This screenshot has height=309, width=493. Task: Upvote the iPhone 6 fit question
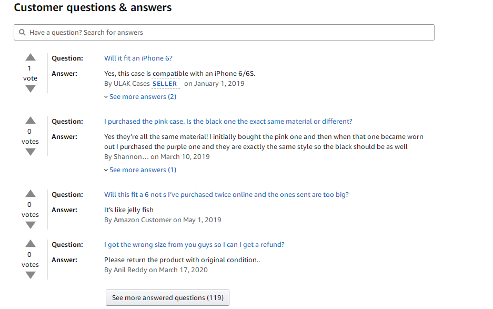point(31,57)
